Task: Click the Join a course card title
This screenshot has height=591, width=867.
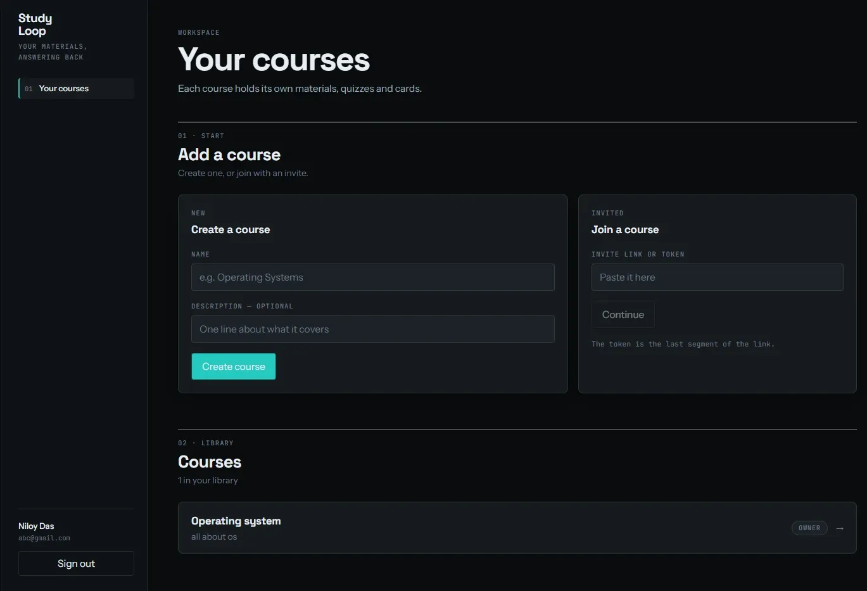Action: (625, 230)
